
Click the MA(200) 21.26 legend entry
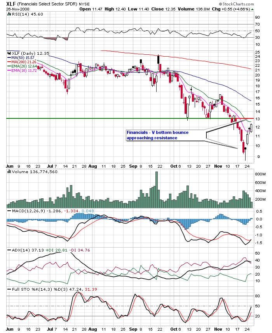coord(21,62)
